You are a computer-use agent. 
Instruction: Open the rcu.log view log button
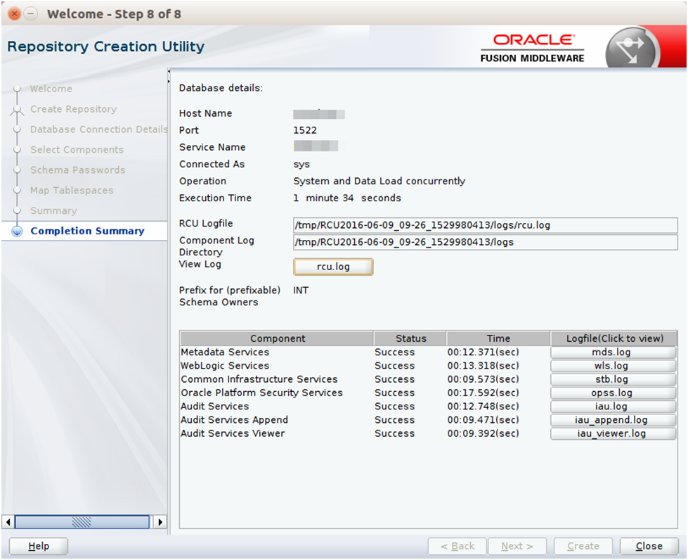(x=333, y=267)
